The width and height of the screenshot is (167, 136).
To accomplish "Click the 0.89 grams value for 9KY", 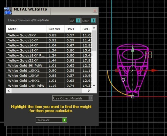I will pos(52,35).
